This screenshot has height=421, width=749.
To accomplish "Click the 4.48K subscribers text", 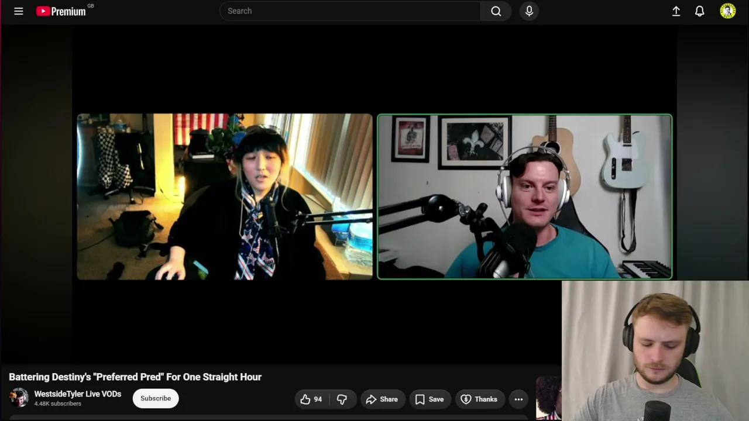I will point(57,403).
